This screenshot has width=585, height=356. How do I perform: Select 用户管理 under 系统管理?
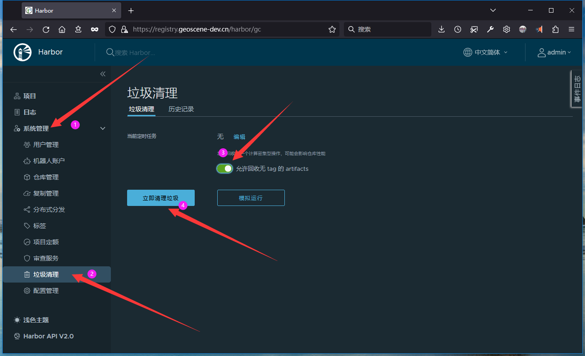coord(46,145)
